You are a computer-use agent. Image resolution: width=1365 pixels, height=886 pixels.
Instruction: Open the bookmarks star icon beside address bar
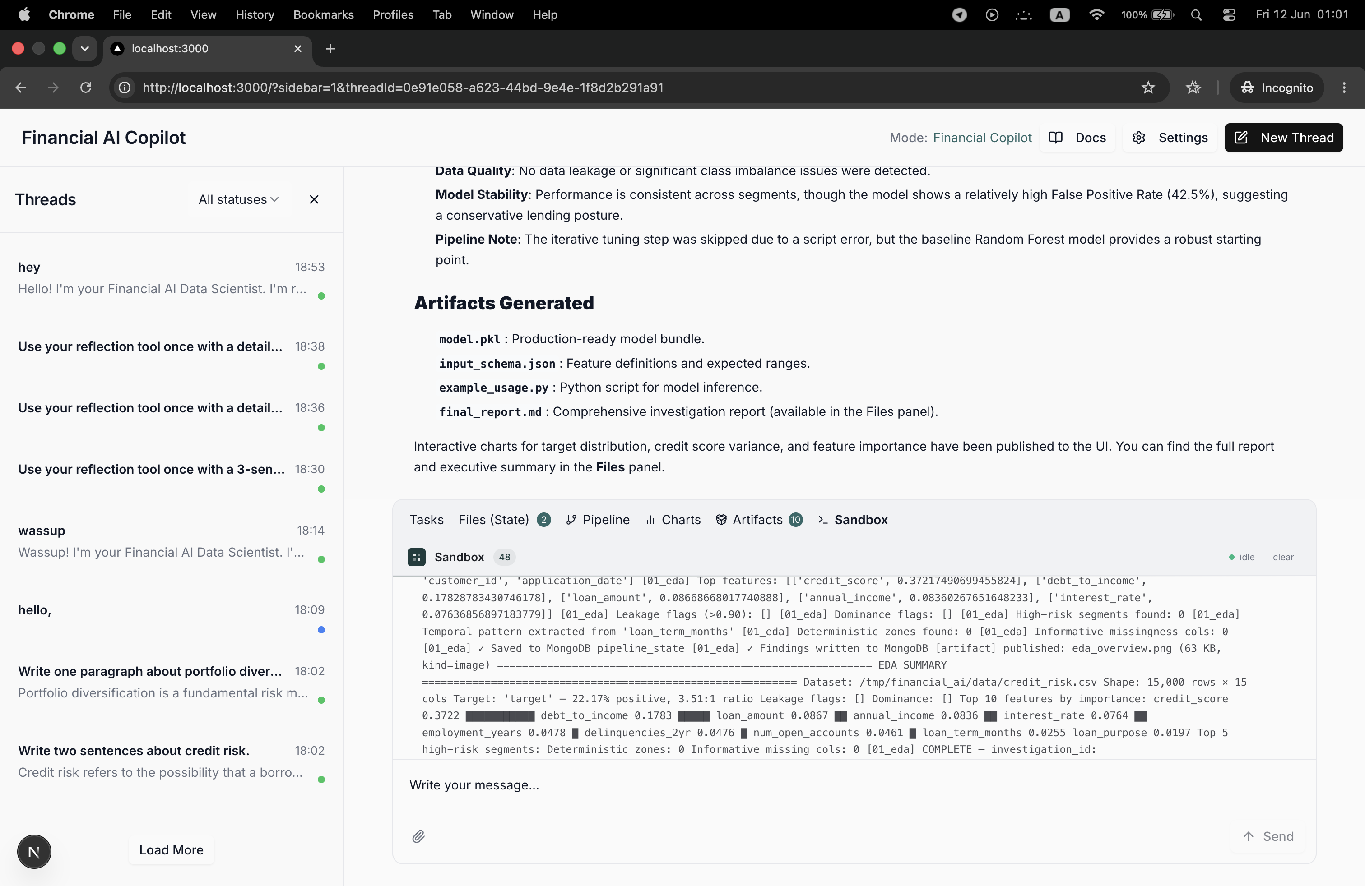[1193, 87]
